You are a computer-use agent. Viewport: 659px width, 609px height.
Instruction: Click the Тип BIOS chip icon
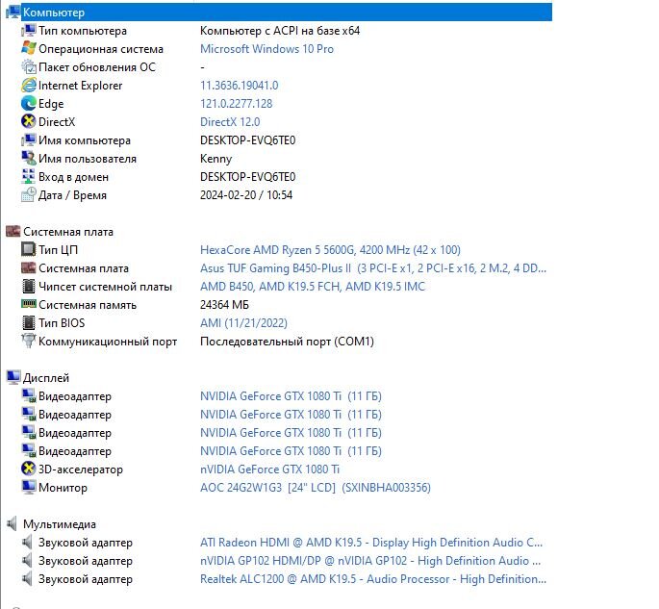(x=29, y=323)
